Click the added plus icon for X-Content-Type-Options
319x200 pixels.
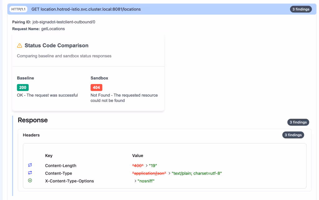pyautogui.click(x=30, y=180)
